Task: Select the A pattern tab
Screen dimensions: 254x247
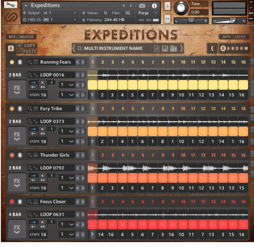Action: 11,48
